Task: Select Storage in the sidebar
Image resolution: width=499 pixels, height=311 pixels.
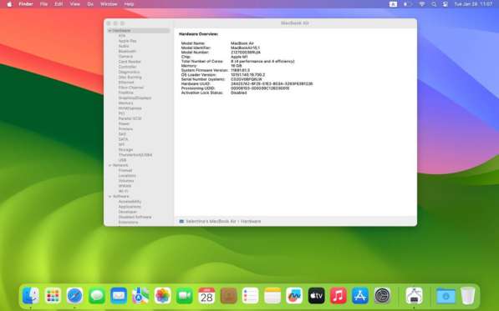Action: click(x=125, y=149)
